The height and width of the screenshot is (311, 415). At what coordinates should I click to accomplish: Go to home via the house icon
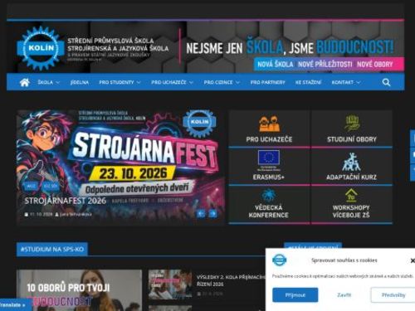(25, 82)
